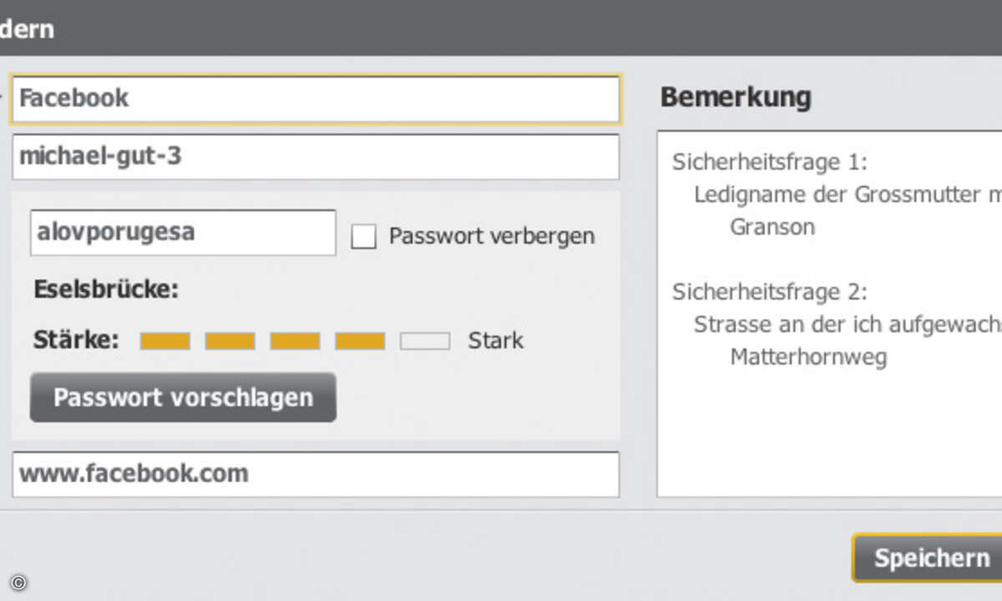Click the Eselsbrücke label
The image size is (1002, 601).
coord(106,290)
